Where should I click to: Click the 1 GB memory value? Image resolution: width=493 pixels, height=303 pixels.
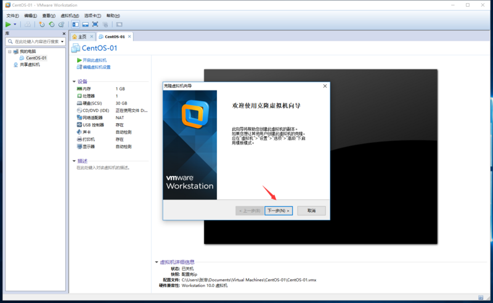pyautogui.click(x=120, y=89)
